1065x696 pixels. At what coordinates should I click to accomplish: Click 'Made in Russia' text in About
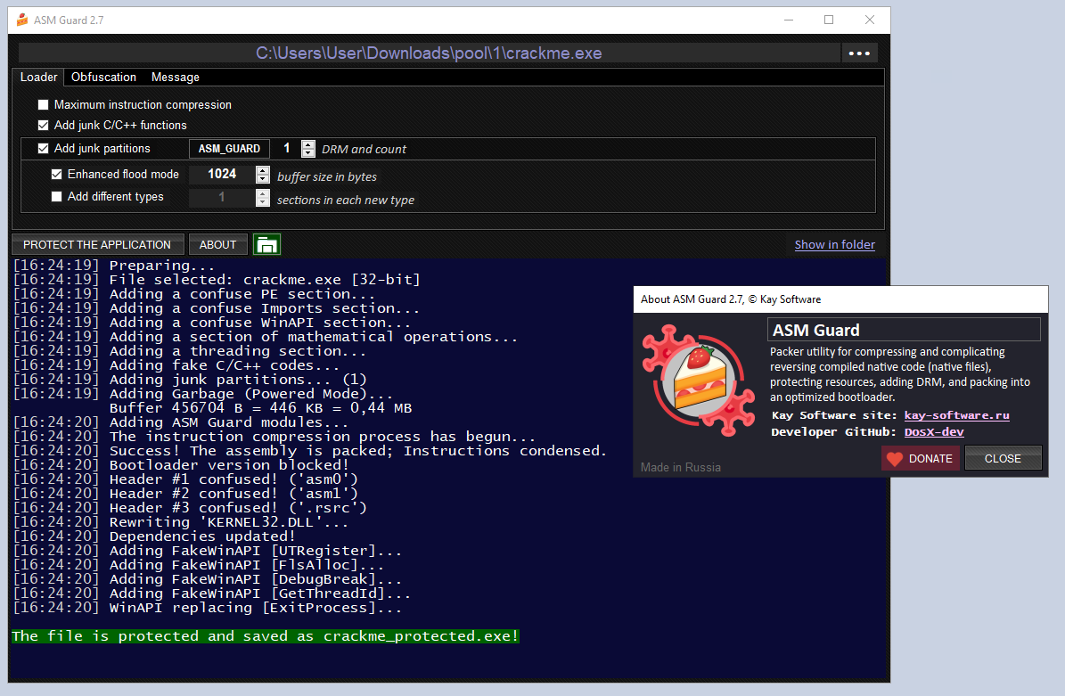click(681, 467)
